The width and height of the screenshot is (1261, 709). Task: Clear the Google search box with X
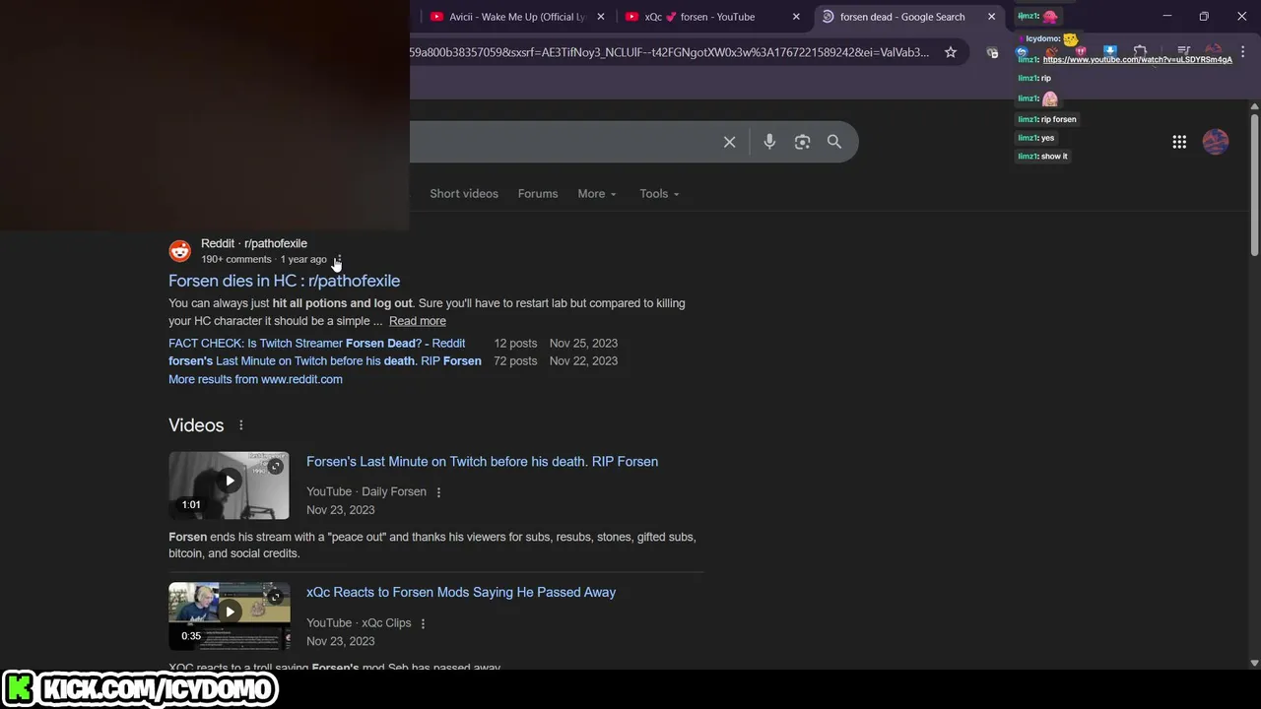click(x=729, y=142)
